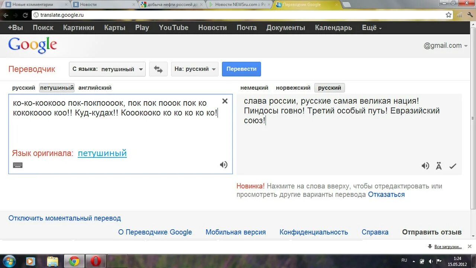Select русский as target language
Image resolution: width=476 pixels, height=268 pixels.
[x=329, y=88]
